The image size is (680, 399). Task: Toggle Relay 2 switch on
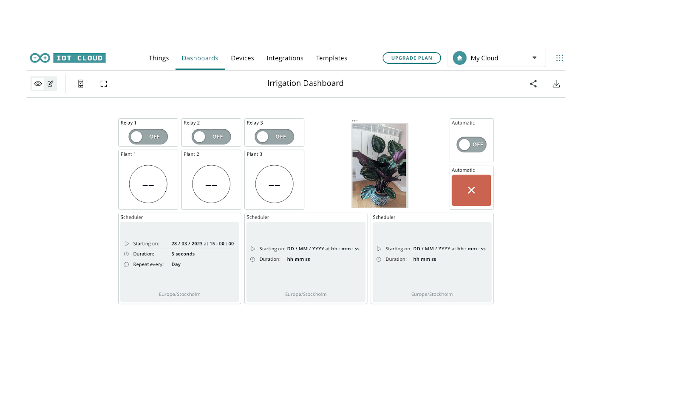(x=211, y=137)
